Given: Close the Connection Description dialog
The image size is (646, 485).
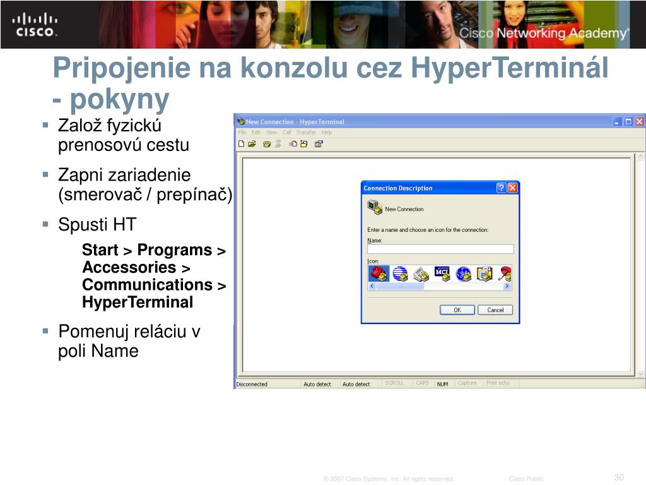Looking at the screenshot, I should point(512,188).
